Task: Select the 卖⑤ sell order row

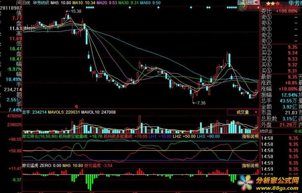Action: point(279,17)
